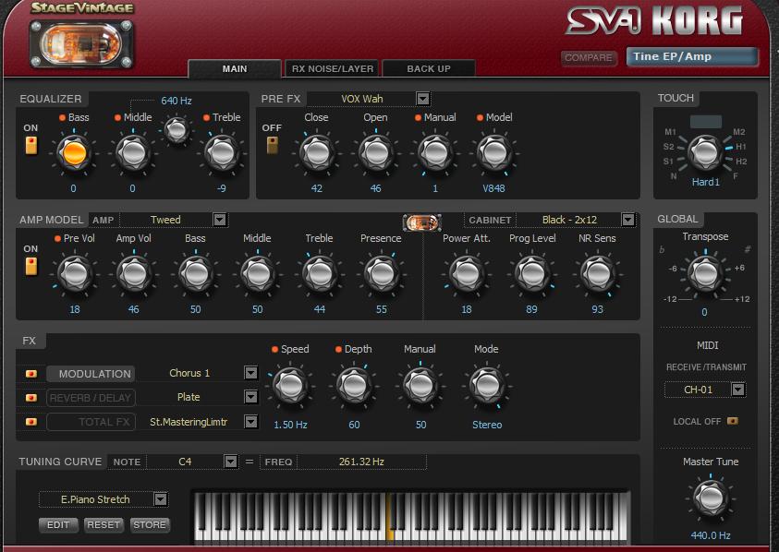Image resolution: width=779 pixels, height=552 pixels.
Task: Open the MIDI channel CH-01 dropdown
Action: (x=738, y=390)
